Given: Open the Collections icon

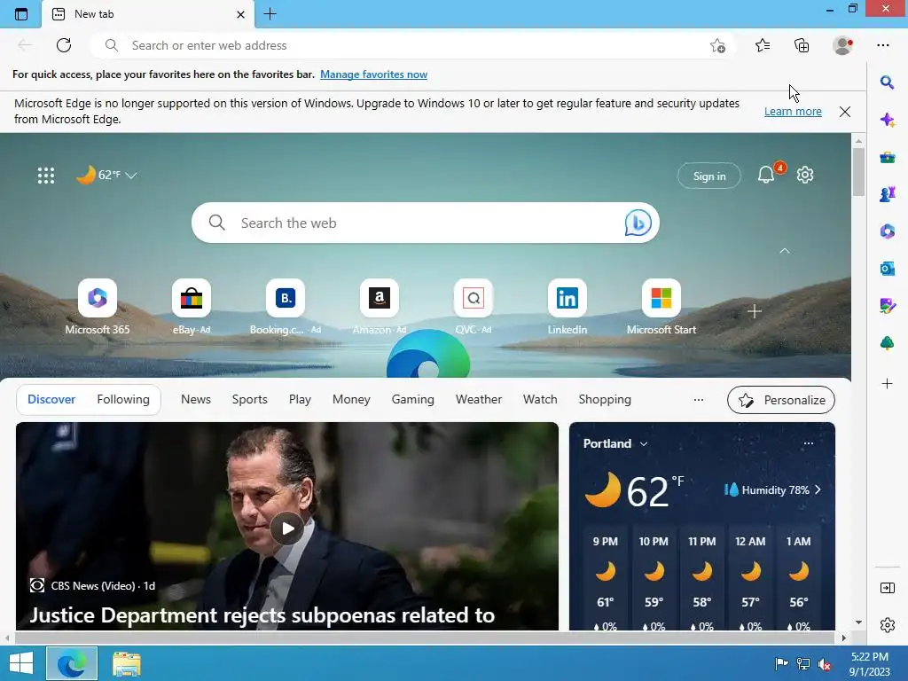Looking at the screenshot, I should click(x=802, y=45).
